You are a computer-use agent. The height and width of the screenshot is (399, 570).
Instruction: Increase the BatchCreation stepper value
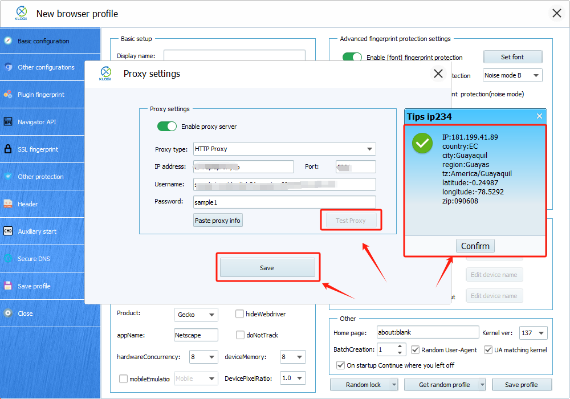pos(400,347)
